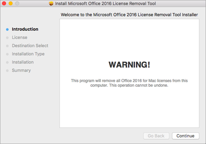Click the gray bullet beside Summary

[7, 71]
